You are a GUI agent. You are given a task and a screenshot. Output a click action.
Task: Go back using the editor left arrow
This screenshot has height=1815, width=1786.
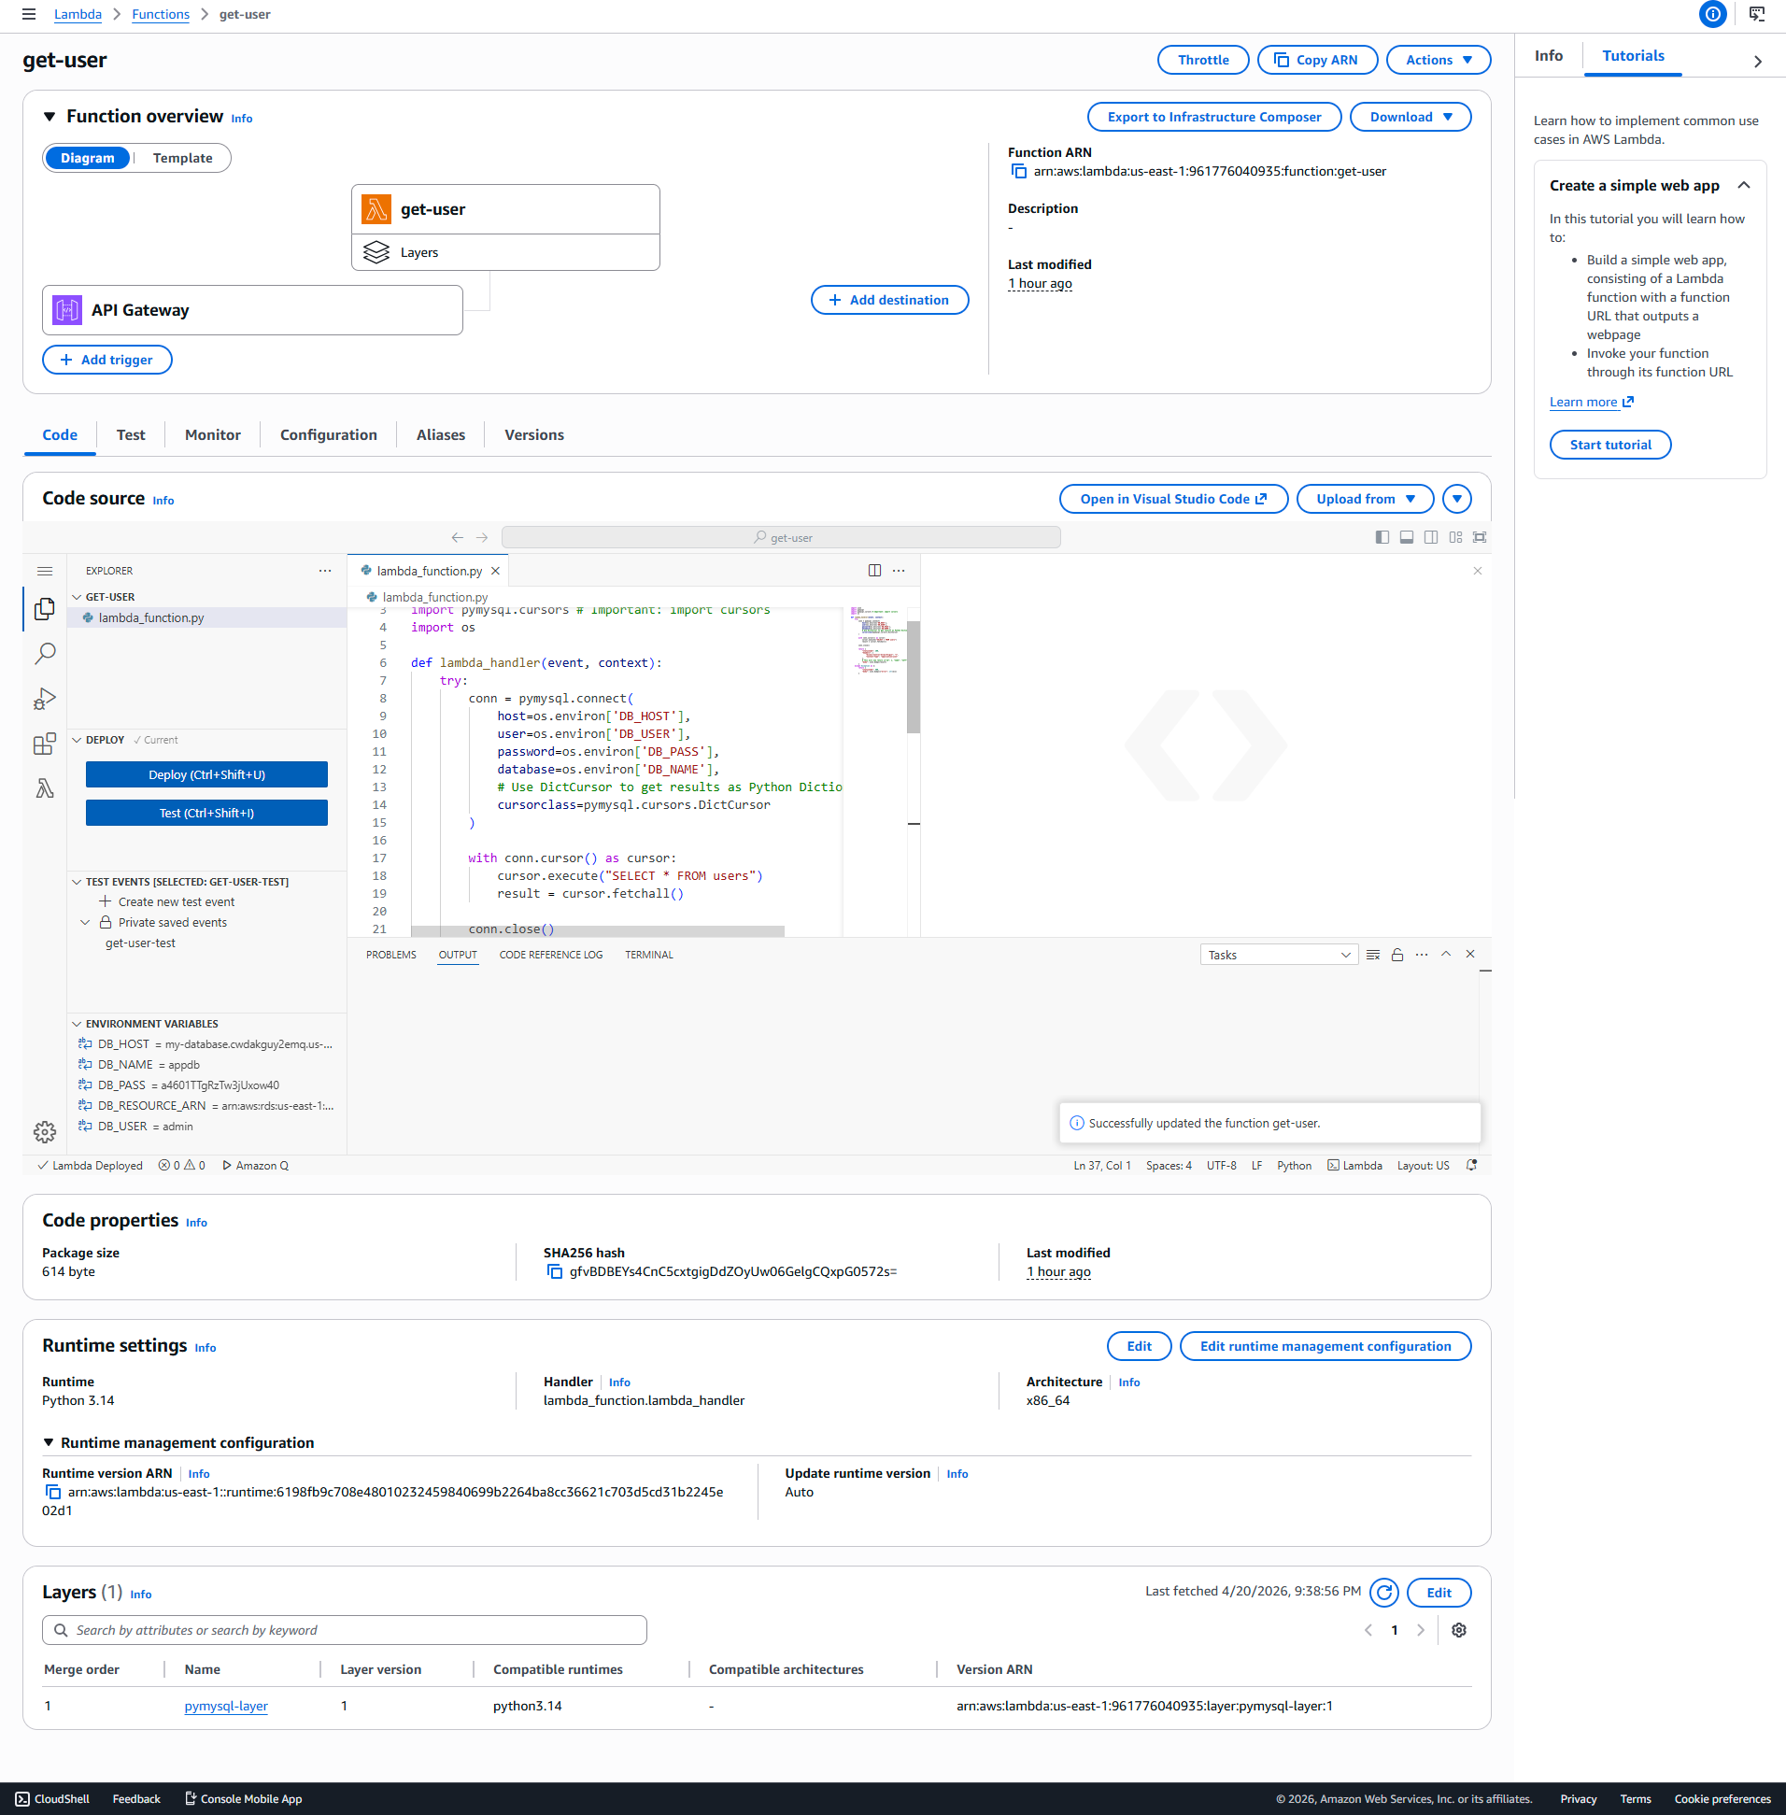[x=457, y=537]
